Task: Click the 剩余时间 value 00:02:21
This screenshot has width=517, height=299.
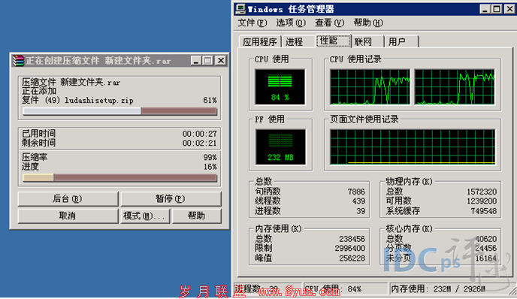Action: (x=200, y=143)
